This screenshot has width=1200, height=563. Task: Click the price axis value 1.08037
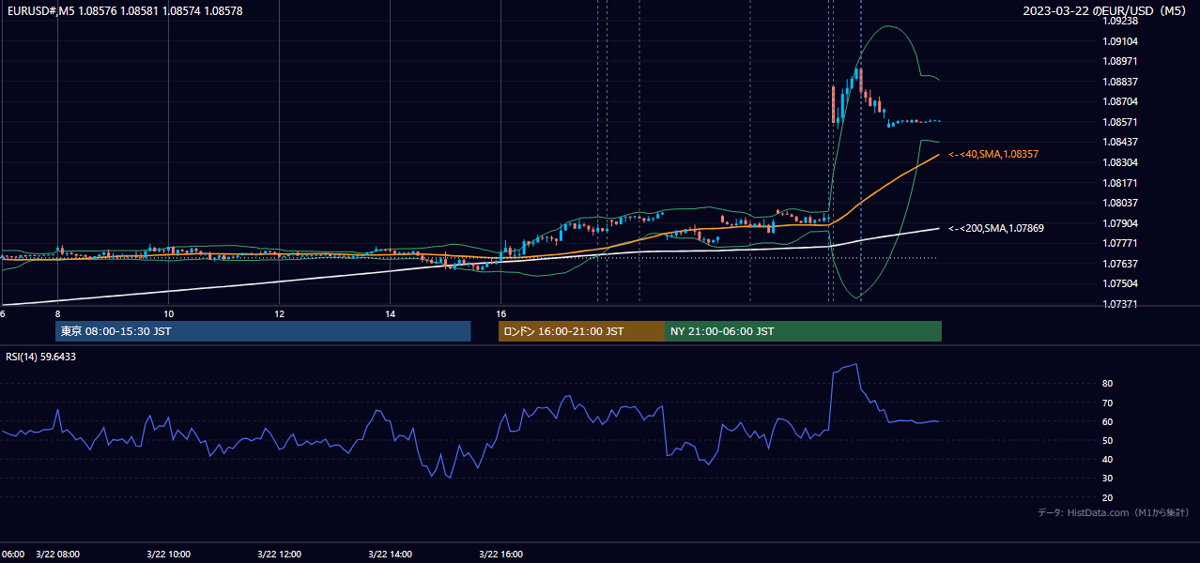pos(1120,203)
